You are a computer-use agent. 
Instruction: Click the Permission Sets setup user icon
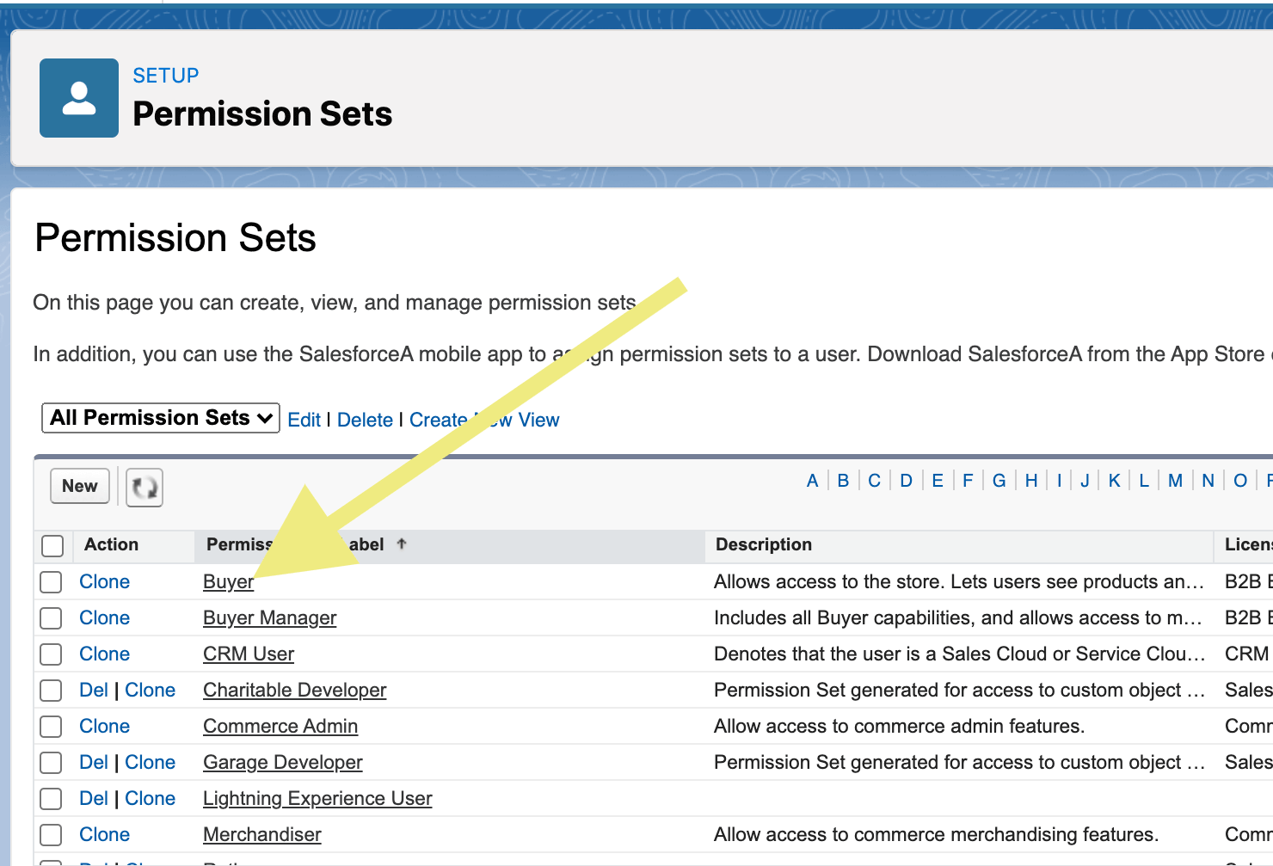(x=78, y=97)
